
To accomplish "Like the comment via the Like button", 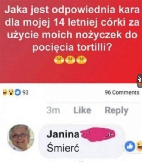I will pos(82,110).
